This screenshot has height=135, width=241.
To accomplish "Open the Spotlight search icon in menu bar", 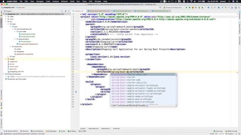I will coord(229,1).
